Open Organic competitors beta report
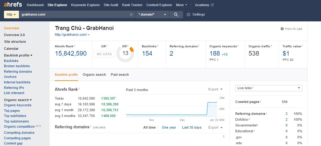Image resolution: width=321 pixels, height=146 pixels. tap(19, 126)
